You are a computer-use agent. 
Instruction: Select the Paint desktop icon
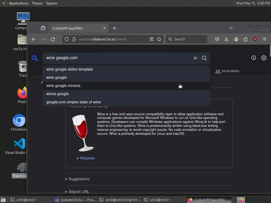(x=20, y=170)
